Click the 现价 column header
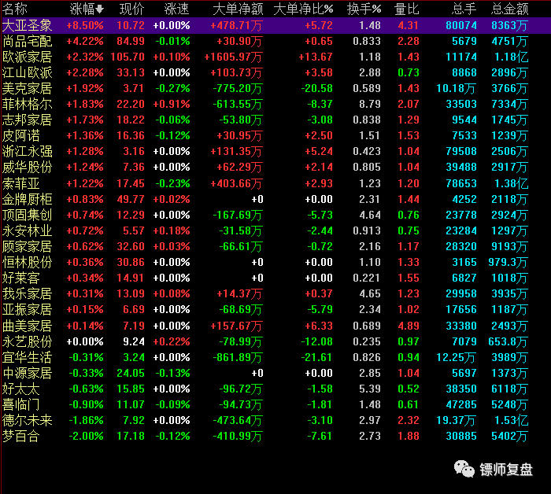The image size is (551, 494). [131, 9]
